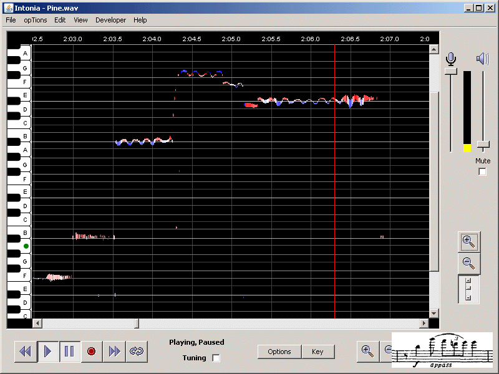This screenshot has width=499, height=374.
Task: Click the horizontal scrollbar thumb
Action: coord(137,324)
